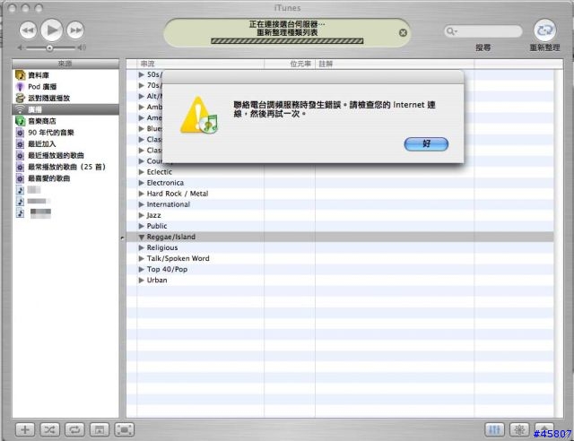Select the Eclectic row text

pos(160,172)
